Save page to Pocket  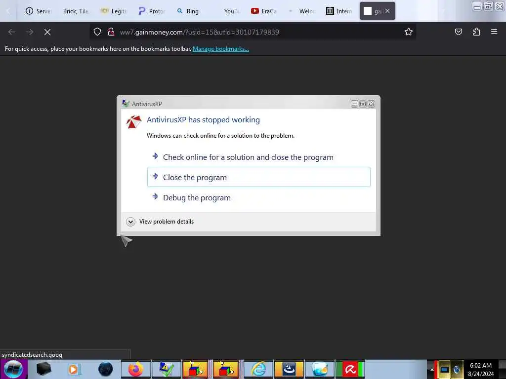458,32
